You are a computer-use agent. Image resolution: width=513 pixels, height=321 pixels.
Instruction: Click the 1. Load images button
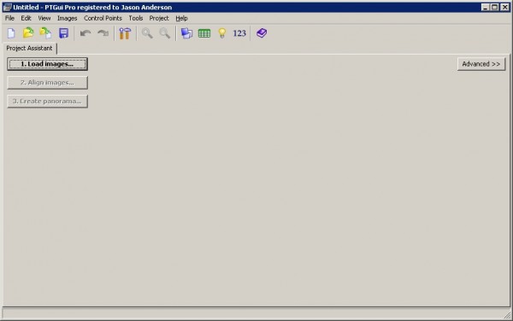tap(47, 64)
